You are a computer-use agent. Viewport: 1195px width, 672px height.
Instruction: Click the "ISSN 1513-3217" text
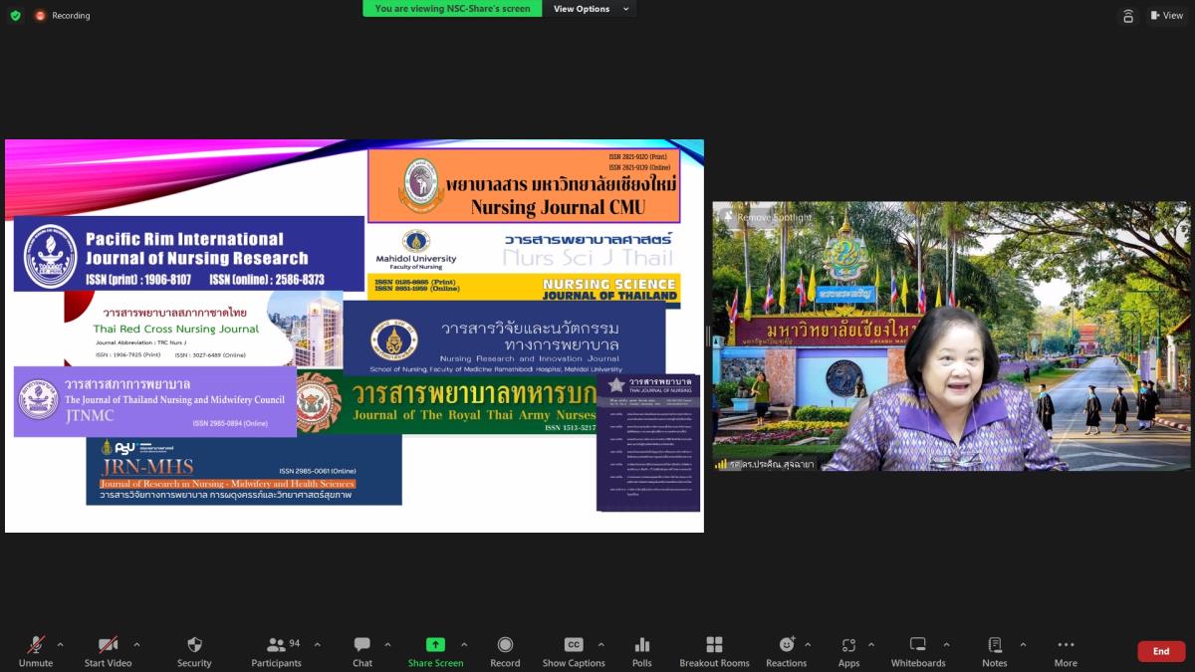tap(571, 428)
